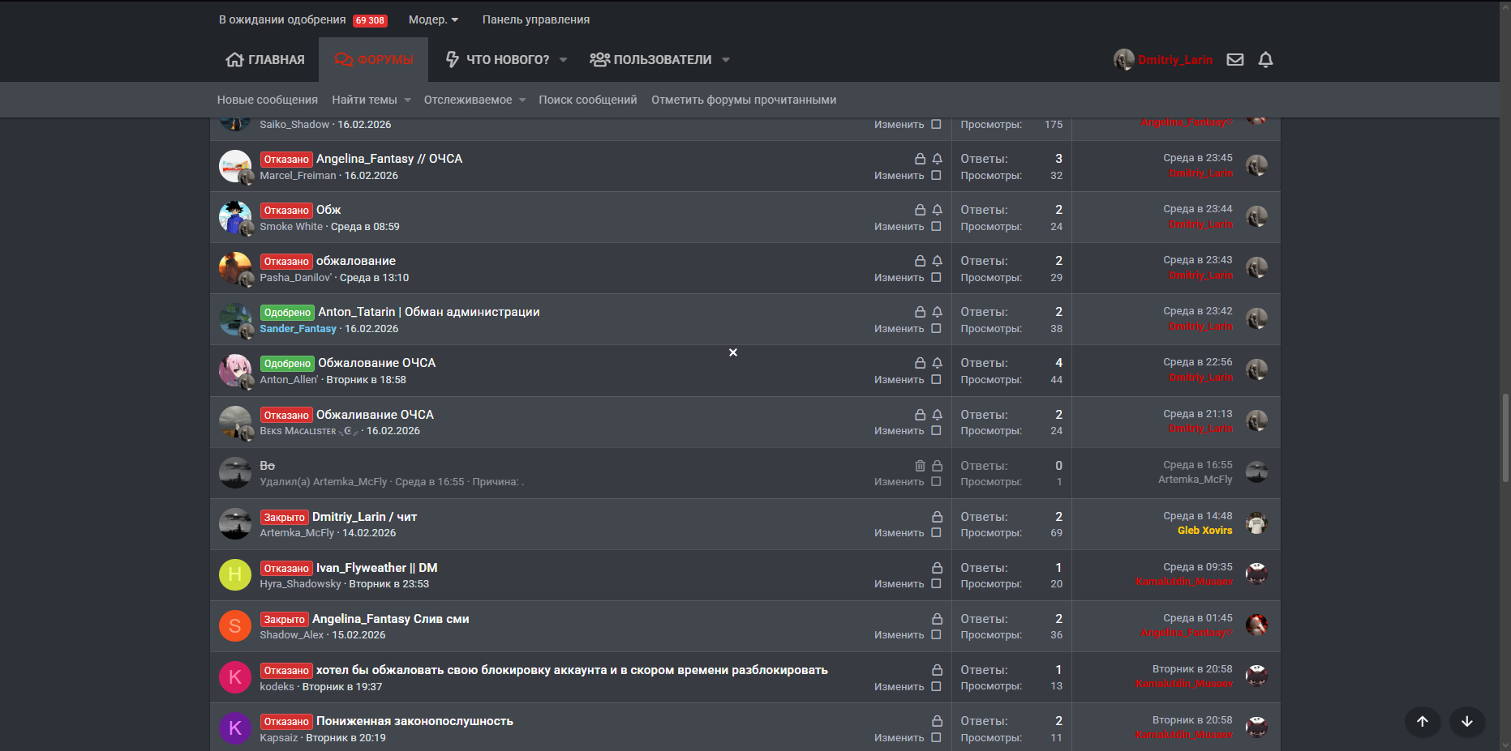The height and width of the screenshot is (751, 1511).
Task: Click the scroll-to-bottom arrow button
Action: 1467,722
